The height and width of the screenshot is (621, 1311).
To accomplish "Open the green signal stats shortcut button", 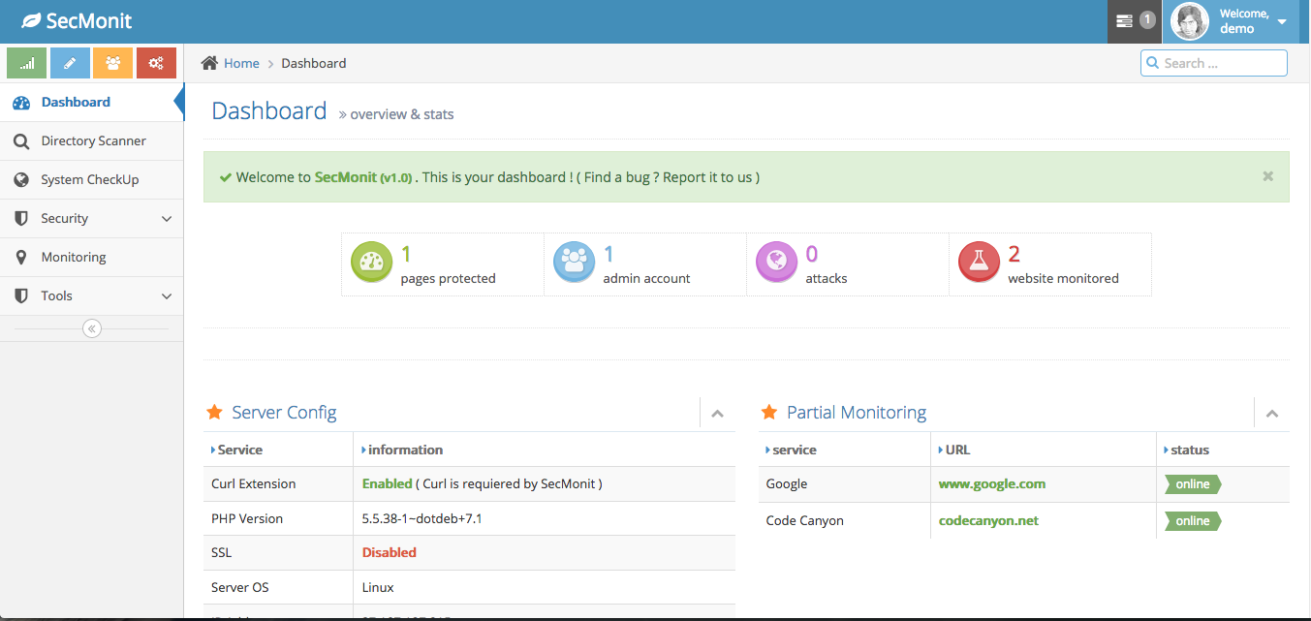I will click(x=27, y=63).
